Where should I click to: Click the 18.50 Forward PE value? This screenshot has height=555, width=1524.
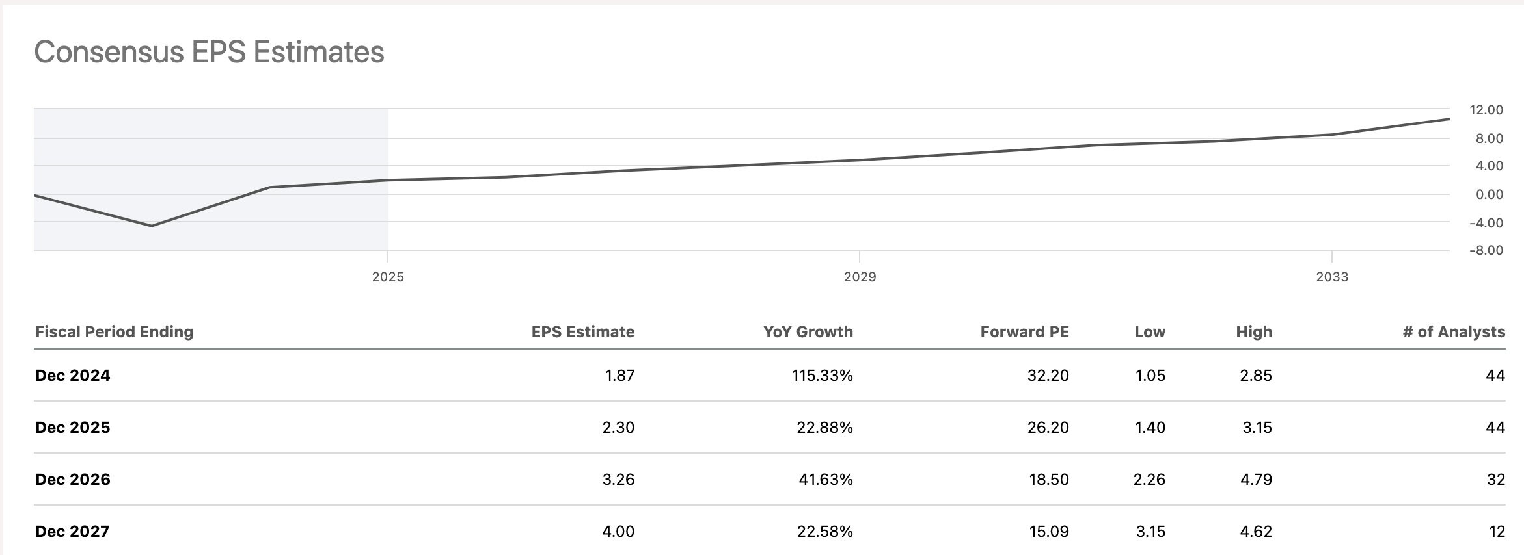click(1048, 480)
